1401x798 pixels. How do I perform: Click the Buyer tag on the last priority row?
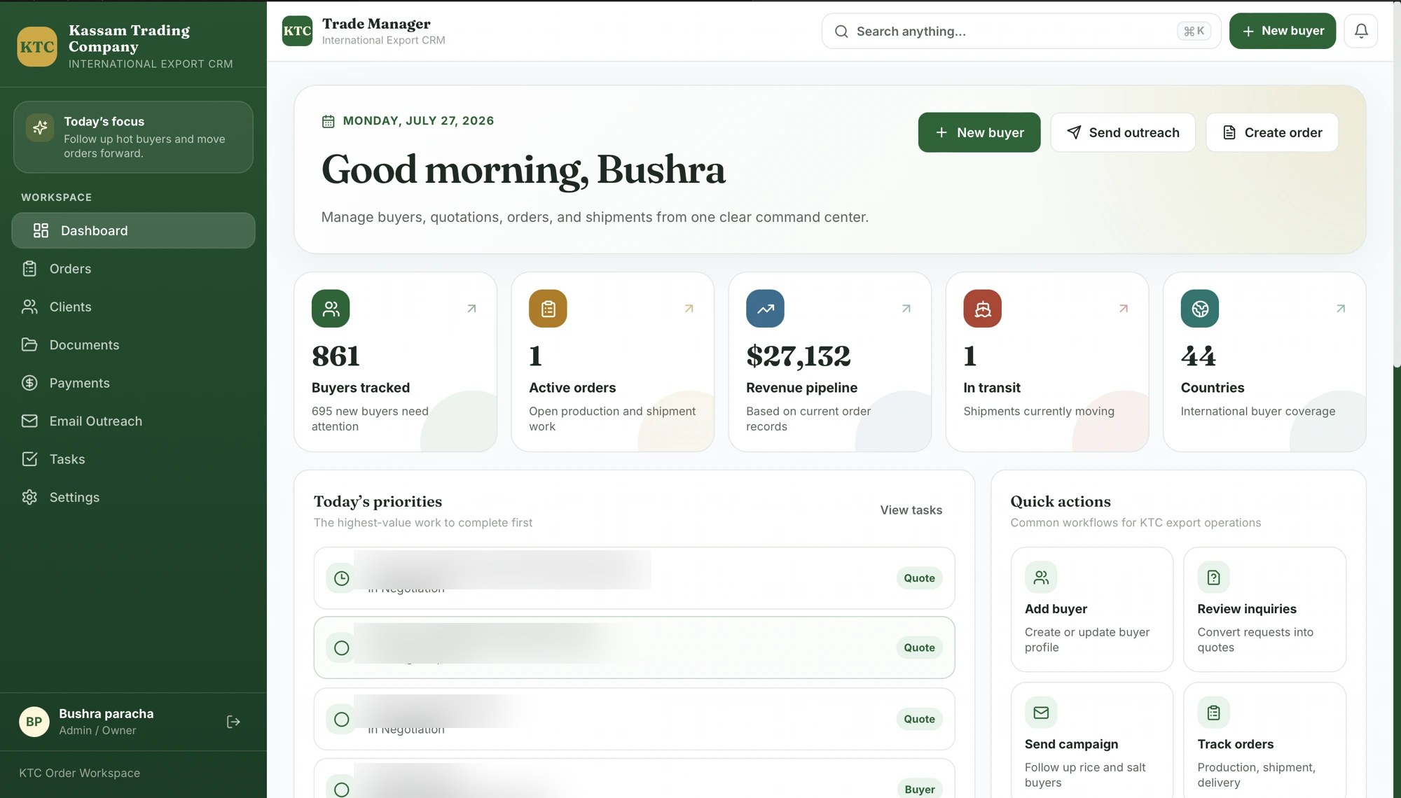(919, 790)
